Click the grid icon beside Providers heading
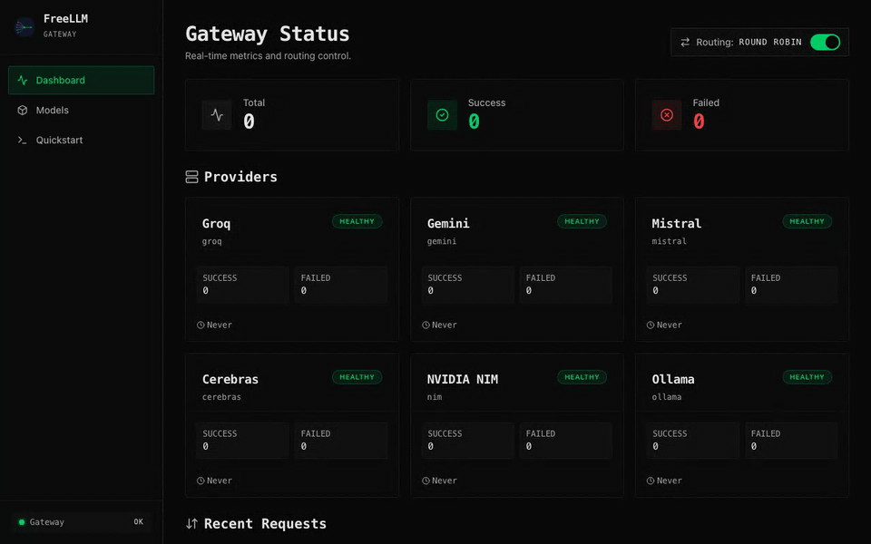The width and height of the screenshot is (871, 544). click(191, 176)
